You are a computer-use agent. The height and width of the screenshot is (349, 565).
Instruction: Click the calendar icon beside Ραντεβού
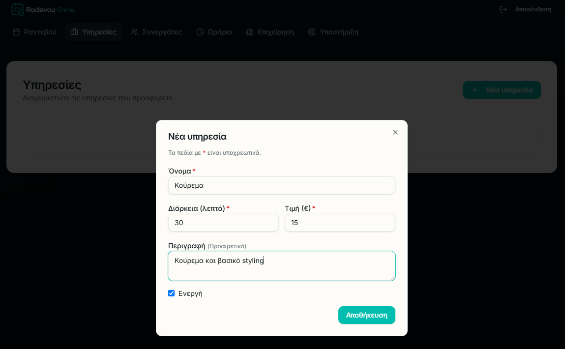coord(16,32)
